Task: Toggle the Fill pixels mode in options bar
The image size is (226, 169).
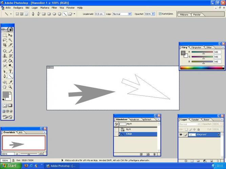Action: point(26,14)
